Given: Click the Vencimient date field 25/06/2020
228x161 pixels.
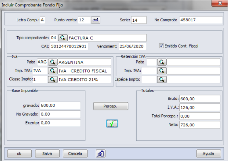Looking at the screenshot, I should click(x=133, y=46).
